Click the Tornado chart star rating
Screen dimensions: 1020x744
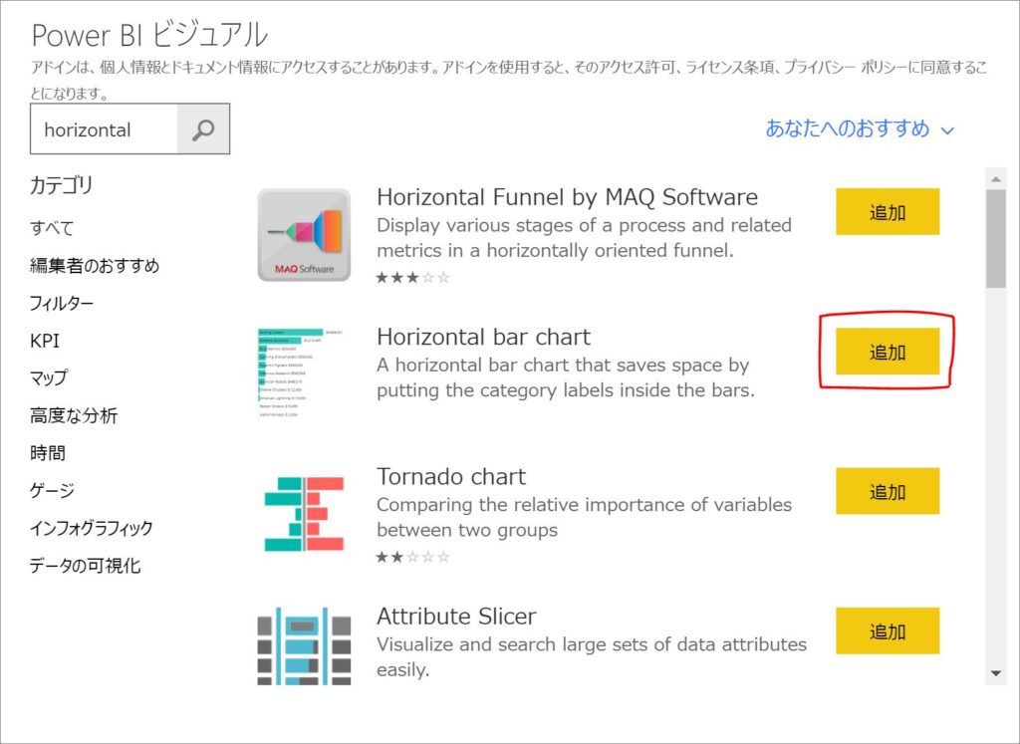(413, 558)
